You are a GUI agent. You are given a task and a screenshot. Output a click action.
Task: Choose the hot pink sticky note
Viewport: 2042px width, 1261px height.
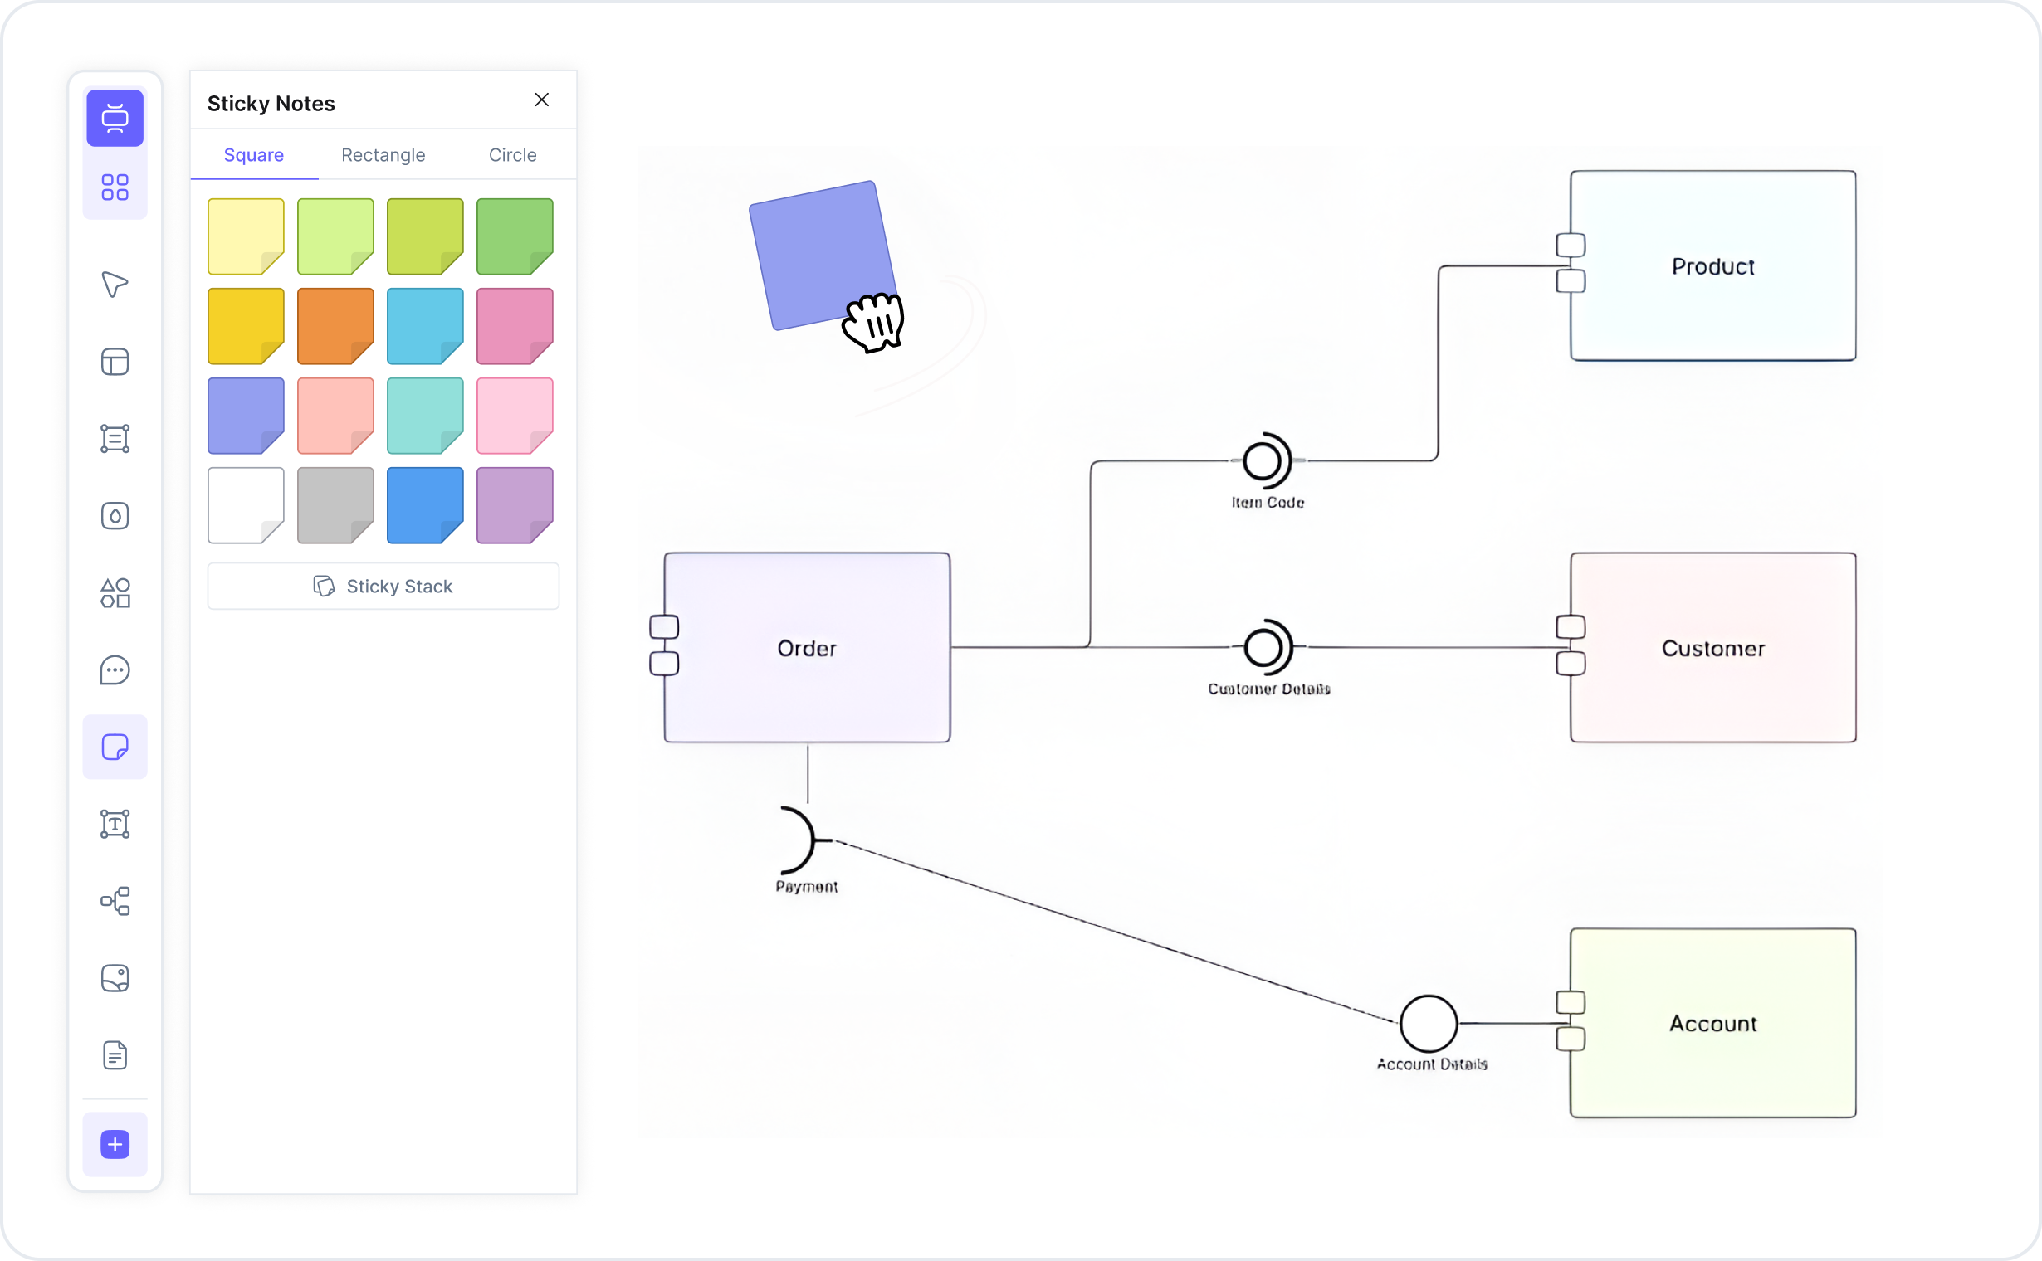tap(515, 326)
